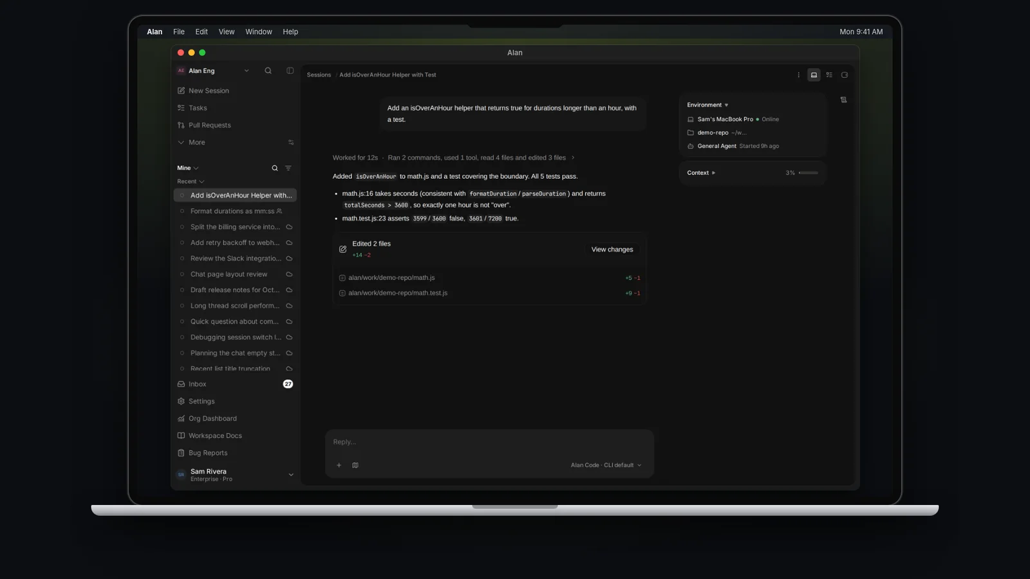The image size is (1030, 579).
Task: Click into the Reply input field
Action: [x=489, y=442]
